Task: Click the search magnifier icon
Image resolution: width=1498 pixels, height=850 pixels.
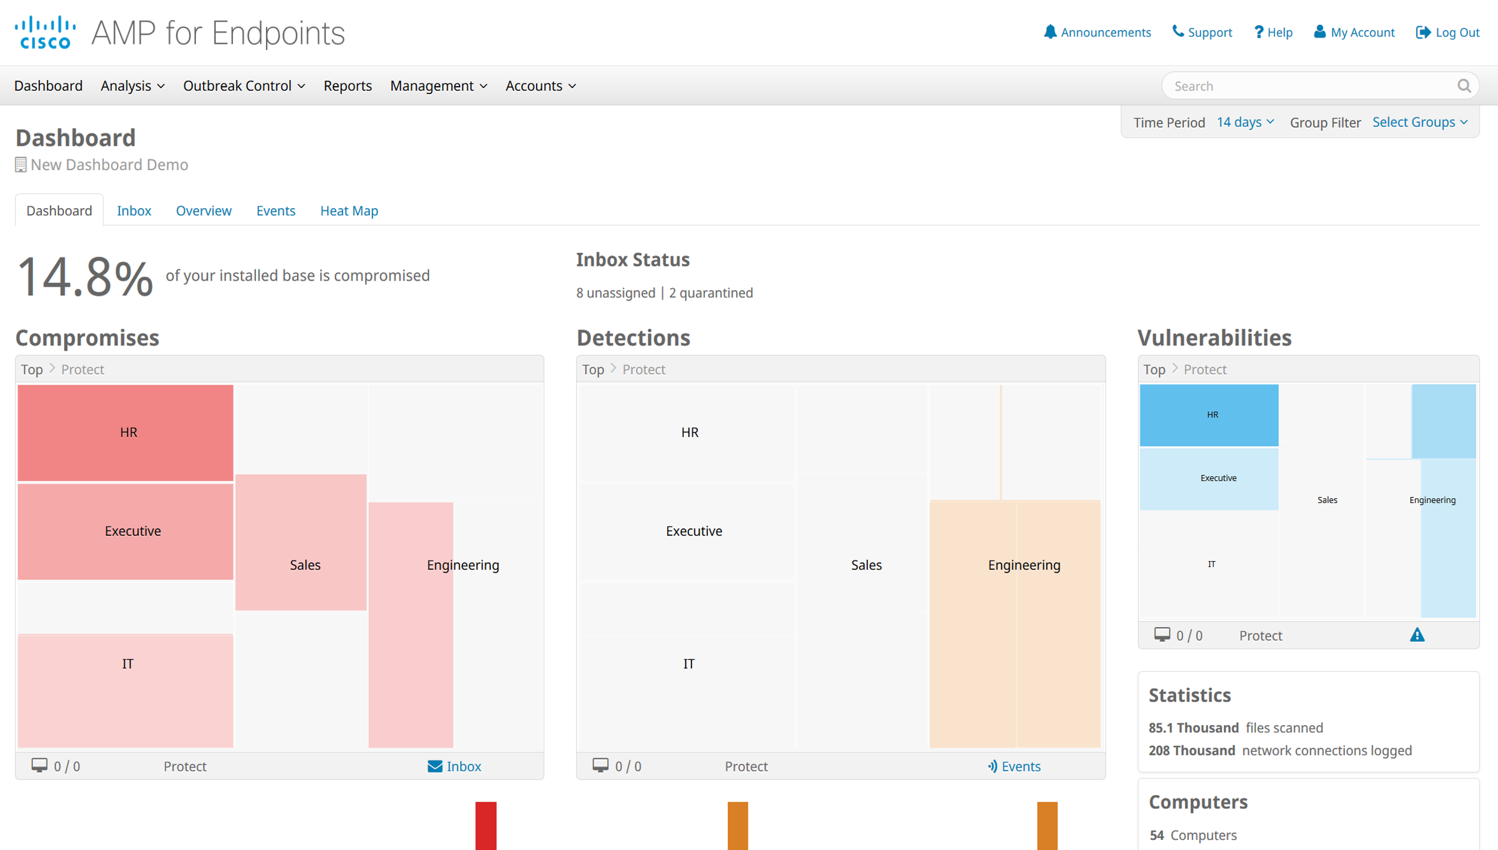Action: pos(1464,86)
